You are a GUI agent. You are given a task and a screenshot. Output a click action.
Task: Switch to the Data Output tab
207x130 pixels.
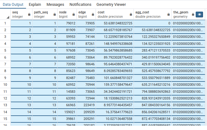click(x=13, y=5)
